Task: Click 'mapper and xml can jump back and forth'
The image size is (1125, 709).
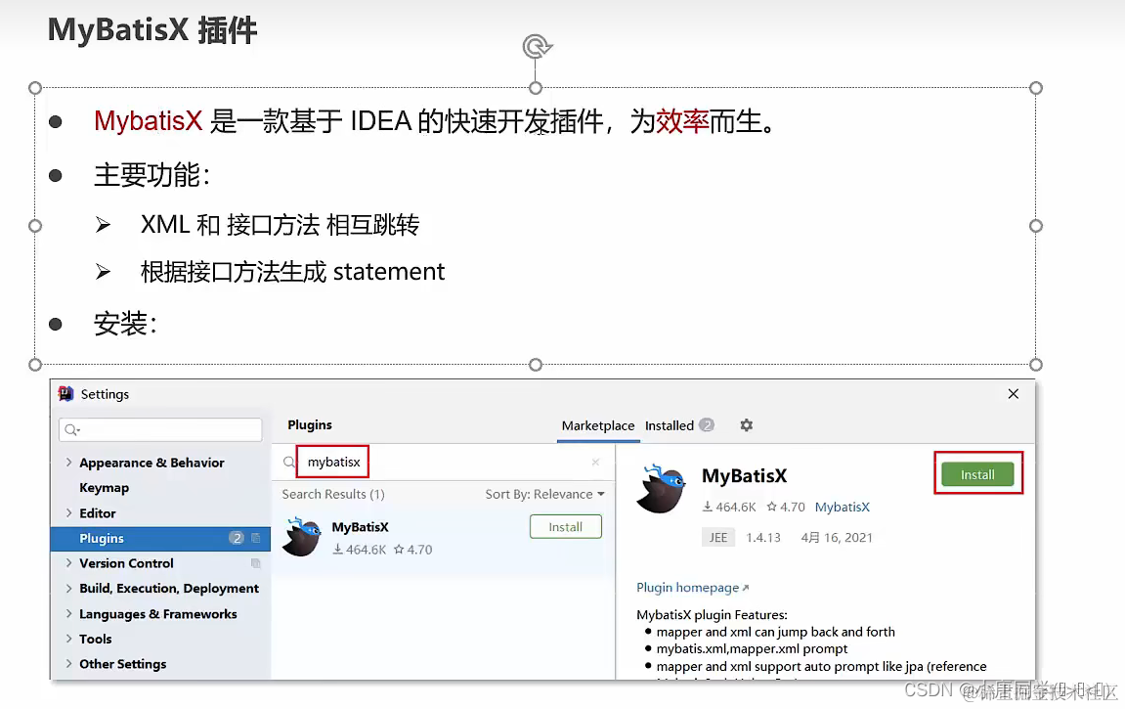Action: [776, 632]
